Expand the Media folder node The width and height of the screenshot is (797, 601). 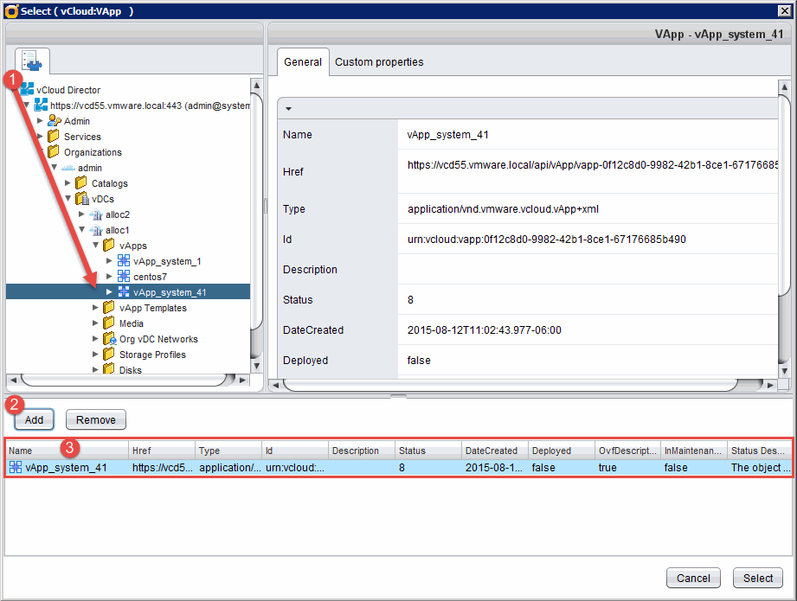[x=95, y=323]
